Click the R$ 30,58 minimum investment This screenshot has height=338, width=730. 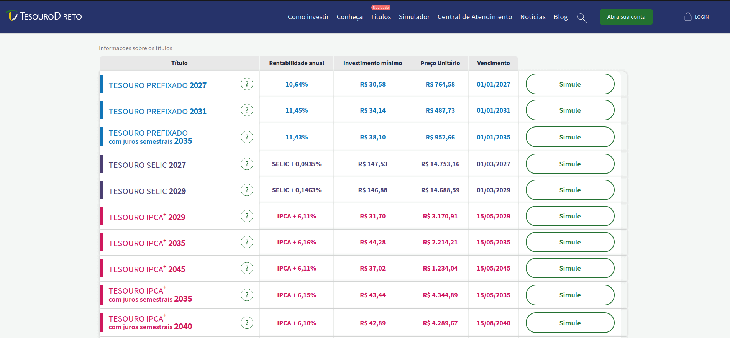pos(373,84)
